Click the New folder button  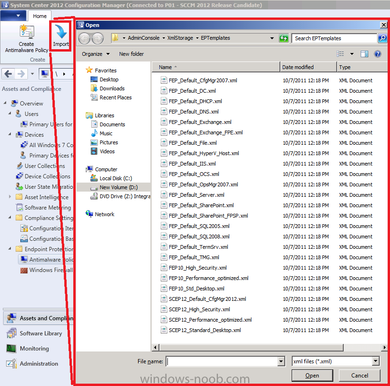131,54
